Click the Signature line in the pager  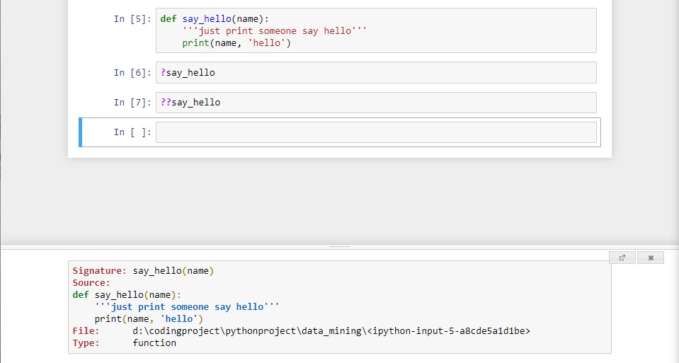point(142,271)
